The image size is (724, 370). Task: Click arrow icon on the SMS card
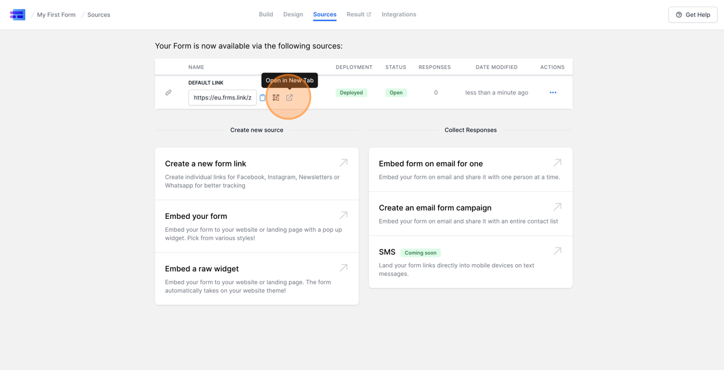point(557,251)
